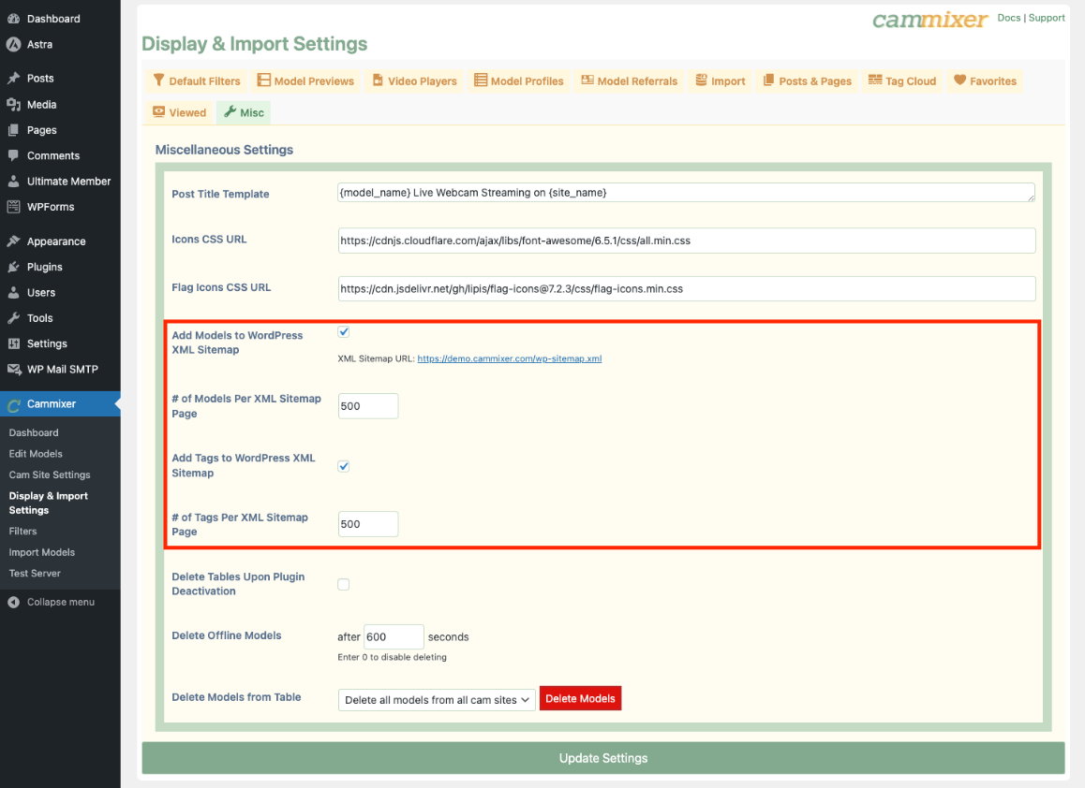Click the Settings sliders icon in sidebar
The height and width of the screenshot is (788, 1085).
click(x=13, y=343)
